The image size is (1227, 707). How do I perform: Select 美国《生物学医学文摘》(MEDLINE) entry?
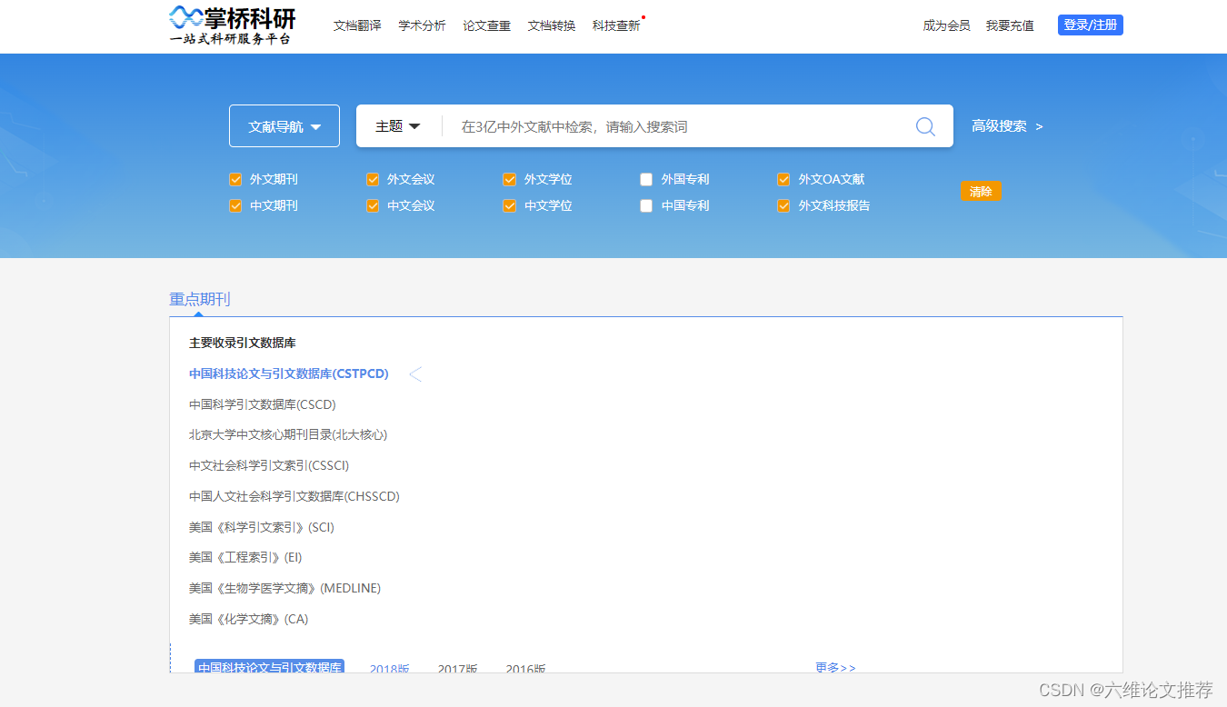coord(284,588)
